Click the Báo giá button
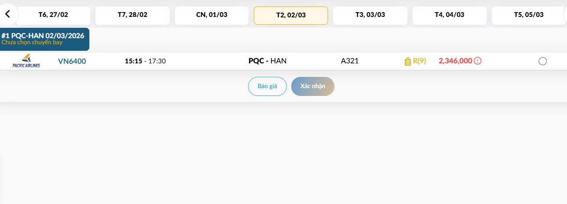This screenshot has height=204, width=567. click(267, 86)
